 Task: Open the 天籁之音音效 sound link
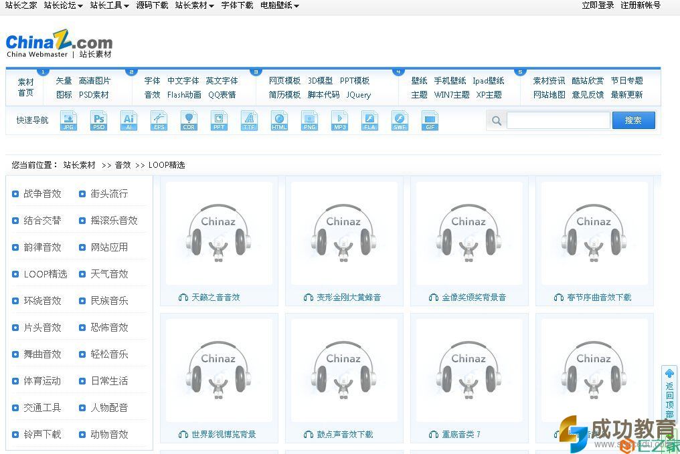coord(216,298)
